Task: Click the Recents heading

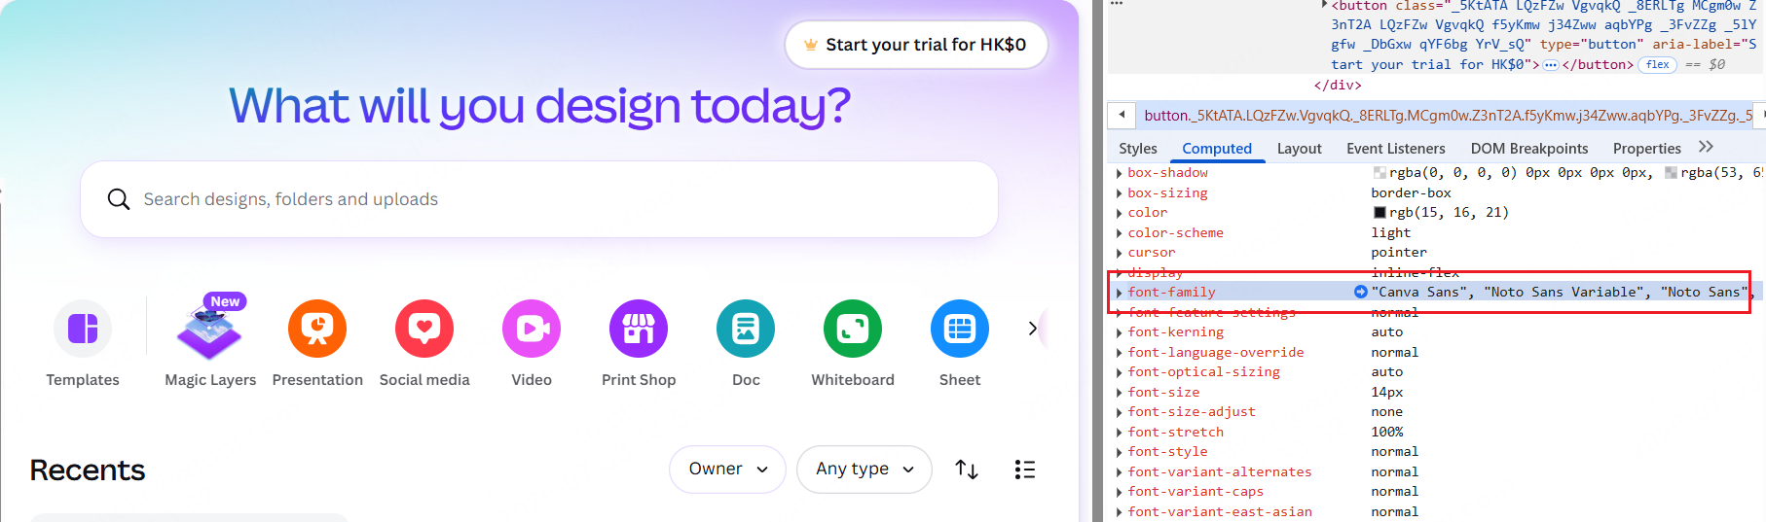Action: [x=88, y=470]
